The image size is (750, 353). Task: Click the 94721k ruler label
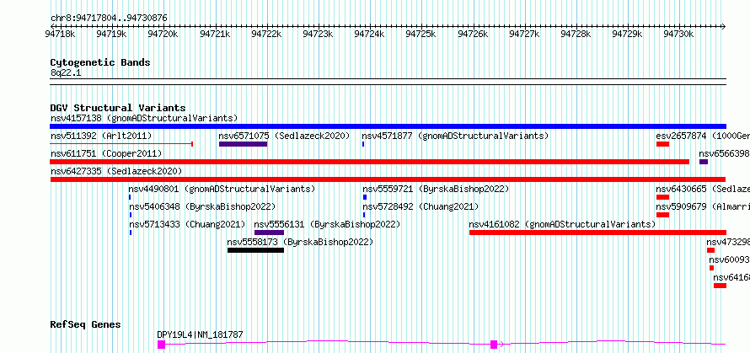(x=215, y=34)
